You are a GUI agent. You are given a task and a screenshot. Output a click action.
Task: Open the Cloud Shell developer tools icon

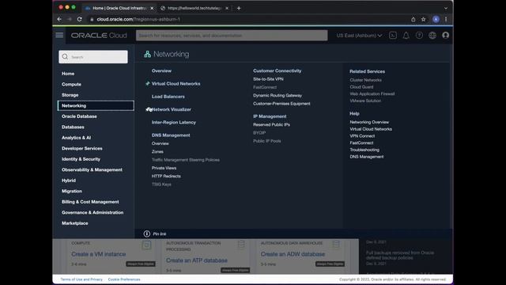tap(393, 35)
